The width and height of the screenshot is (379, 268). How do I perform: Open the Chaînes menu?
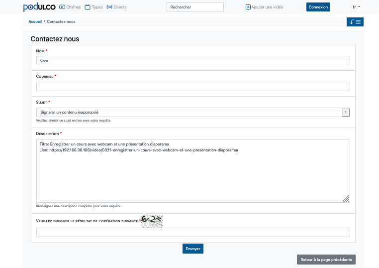[70, 7]
